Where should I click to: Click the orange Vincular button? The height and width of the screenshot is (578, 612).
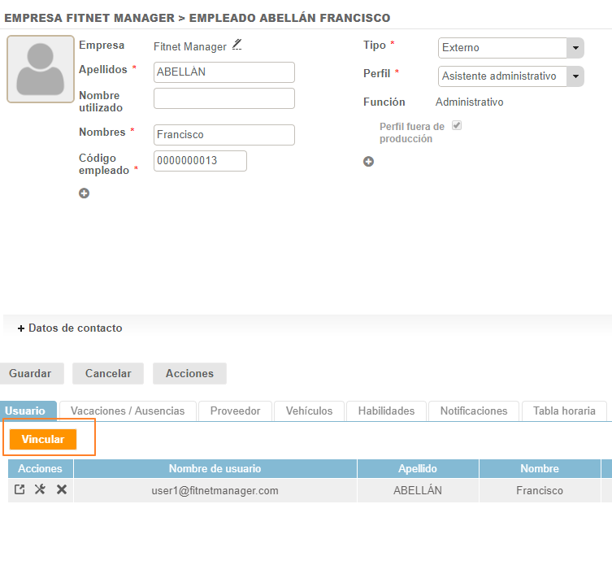click(43, 440)
